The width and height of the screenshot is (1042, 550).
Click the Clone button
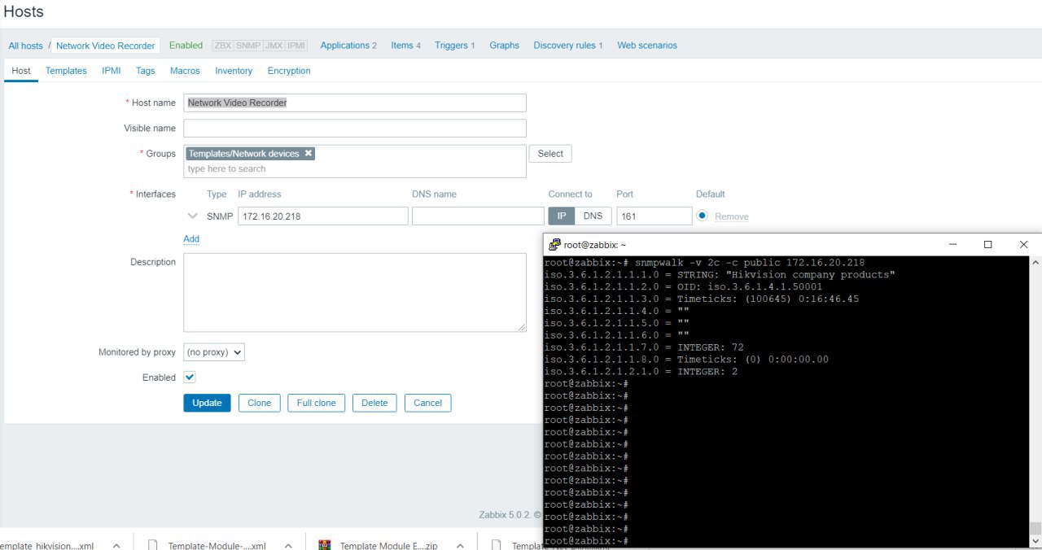[259, 403]
